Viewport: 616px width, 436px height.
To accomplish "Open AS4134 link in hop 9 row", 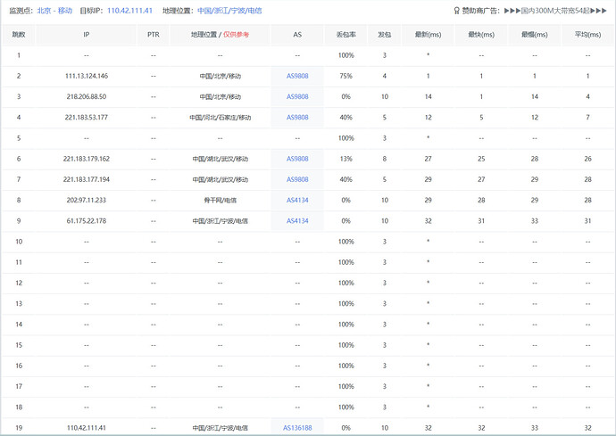I will 297,221.
